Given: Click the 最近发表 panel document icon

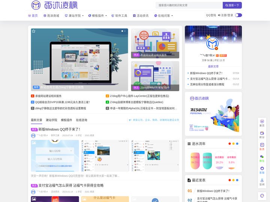Looking at the screenshot, I should click(189, 180).
